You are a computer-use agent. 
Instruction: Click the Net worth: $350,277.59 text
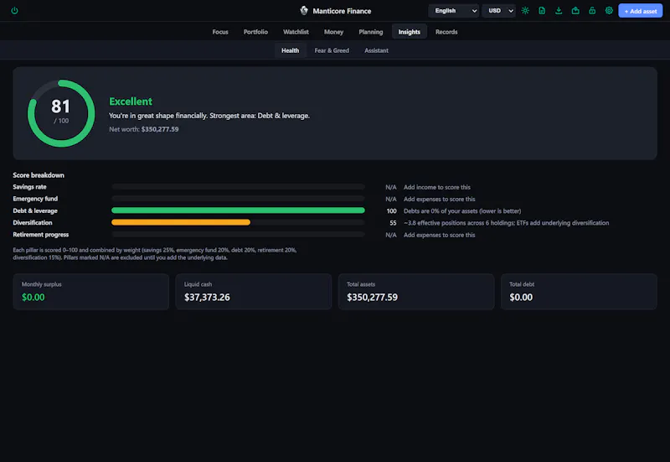143,129
